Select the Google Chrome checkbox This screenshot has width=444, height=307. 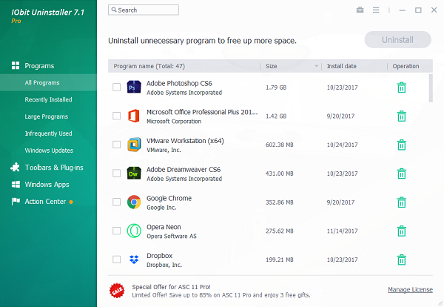116,202
